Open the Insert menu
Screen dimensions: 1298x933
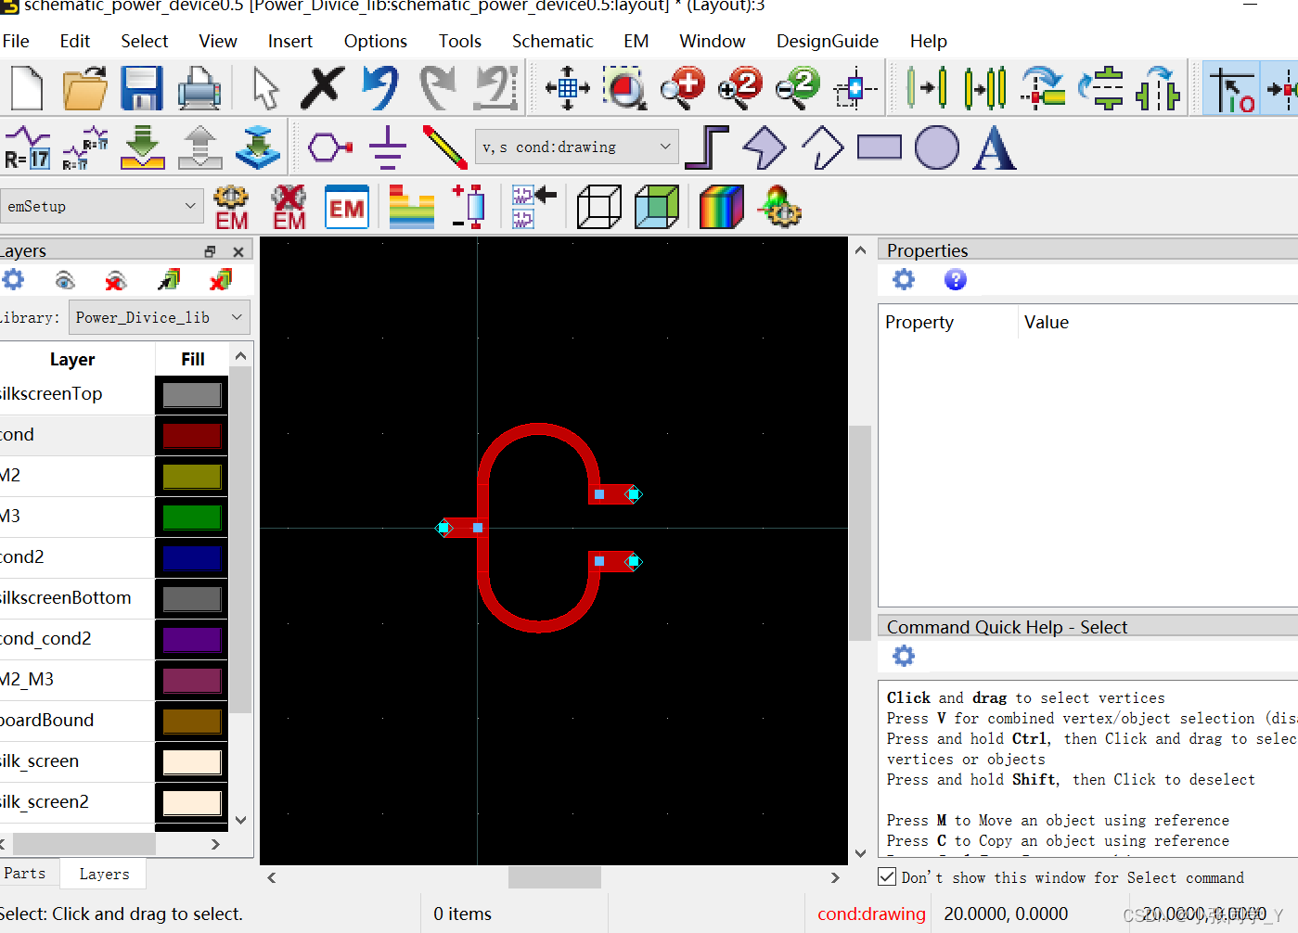click(290, 41)
